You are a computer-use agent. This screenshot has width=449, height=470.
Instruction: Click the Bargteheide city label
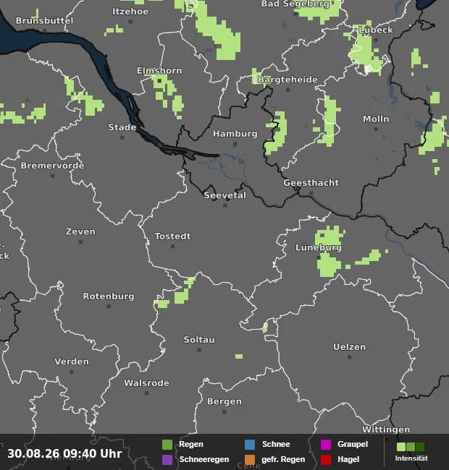(288, 80)
